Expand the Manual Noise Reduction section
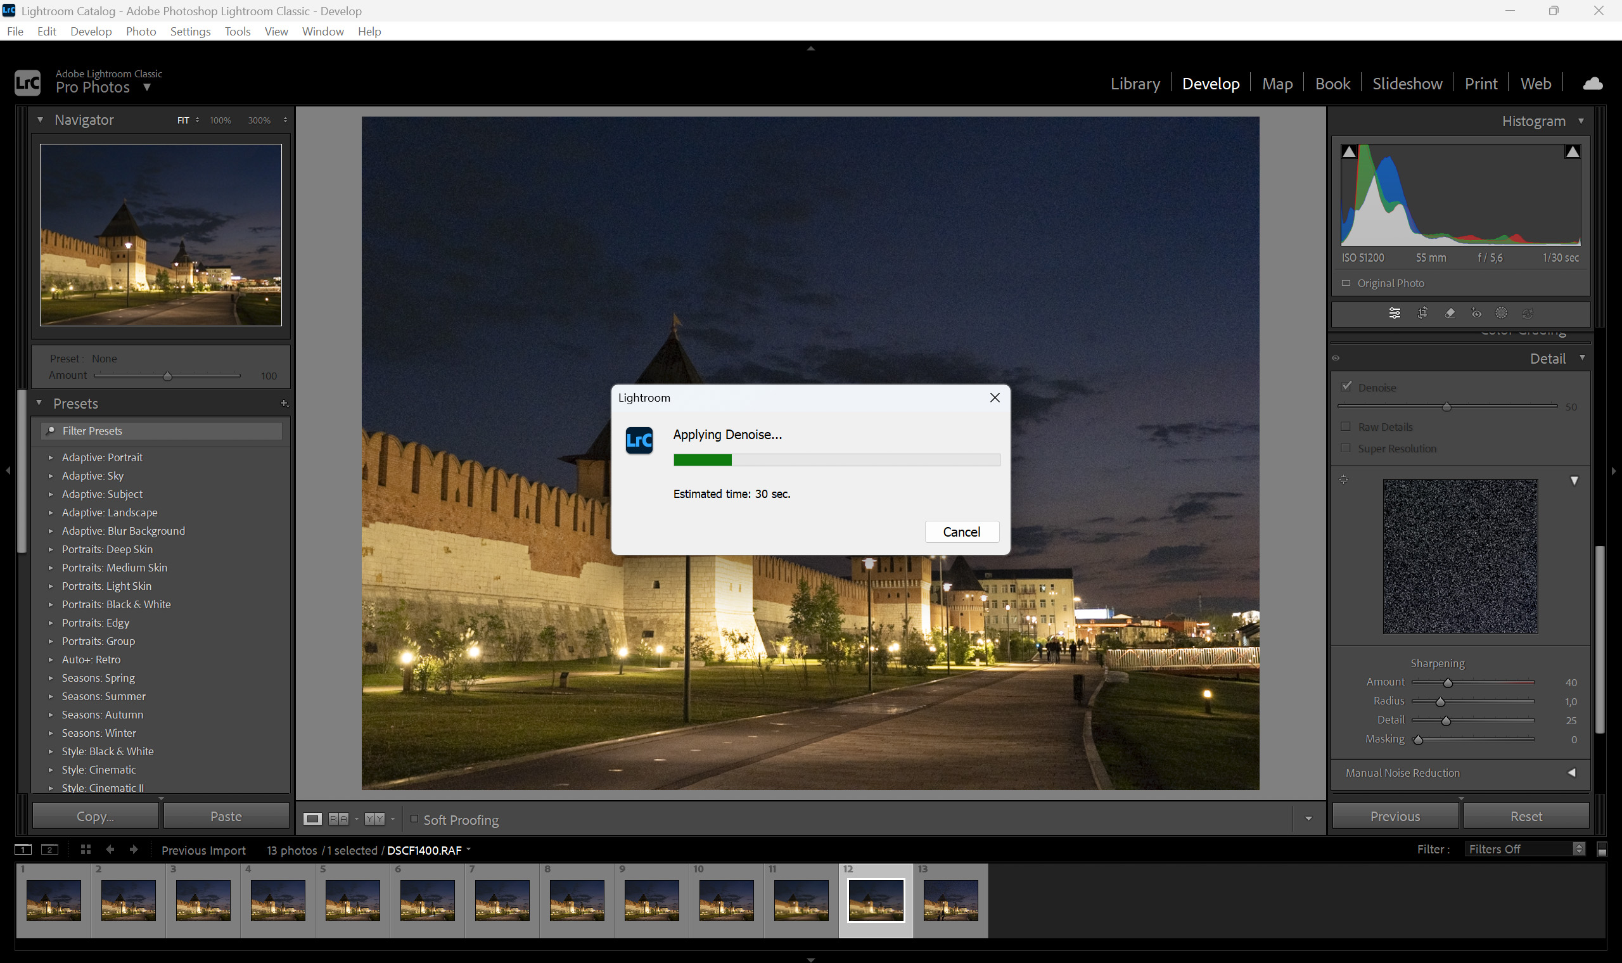Viewport: 1622px width, 963px height. pos(1571,773)
